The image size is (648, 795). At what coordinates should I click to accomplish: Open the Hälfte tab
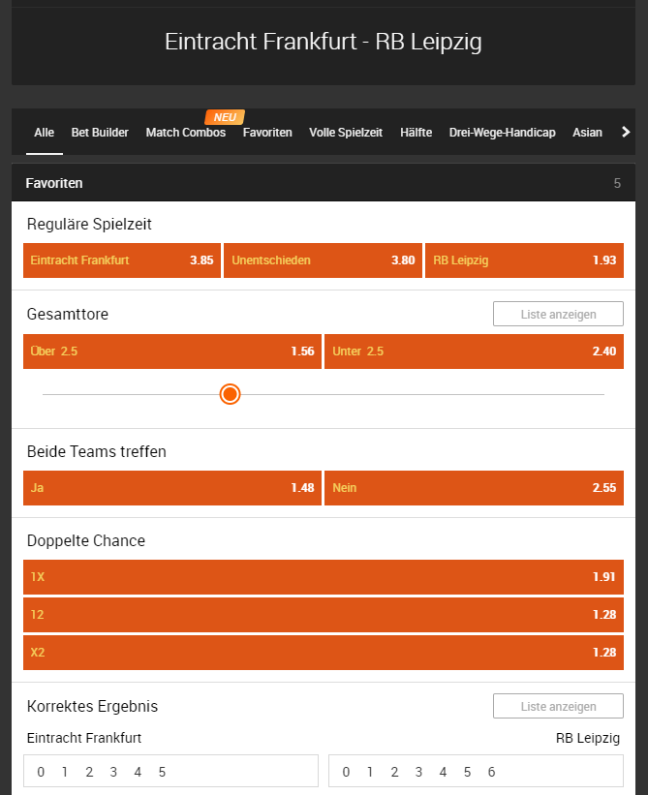pyautogui.click(x=416, y=133)
